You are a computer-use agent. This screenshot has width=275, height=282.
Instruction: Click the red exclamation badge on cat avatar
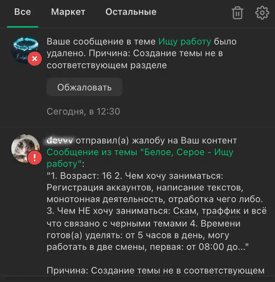click(x=35, y=158)
